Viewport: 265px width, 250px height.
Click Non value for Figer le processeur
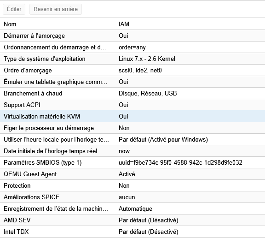pyautogui.click(x=124, y=128)
